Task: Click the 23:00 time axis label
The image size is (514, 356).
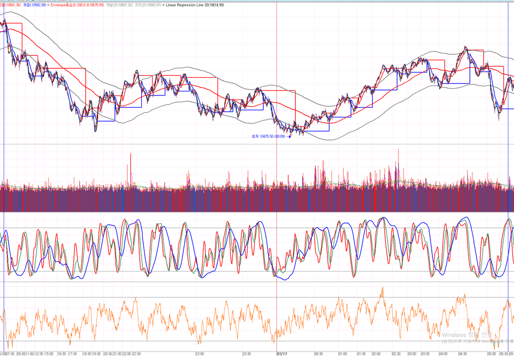Action: click(x=200, y=354)
